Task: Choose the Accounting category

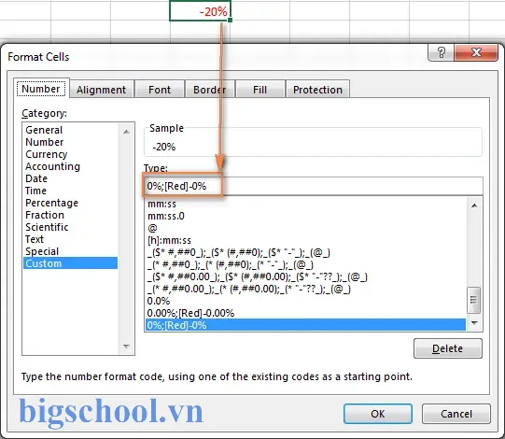Action: coord(70,166)
